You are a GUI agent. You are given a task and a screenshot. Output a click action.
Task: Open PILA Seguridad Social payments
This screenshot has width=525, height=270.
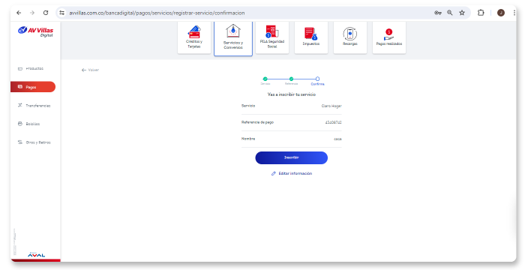pyautogui.click(x=272, y=37)
